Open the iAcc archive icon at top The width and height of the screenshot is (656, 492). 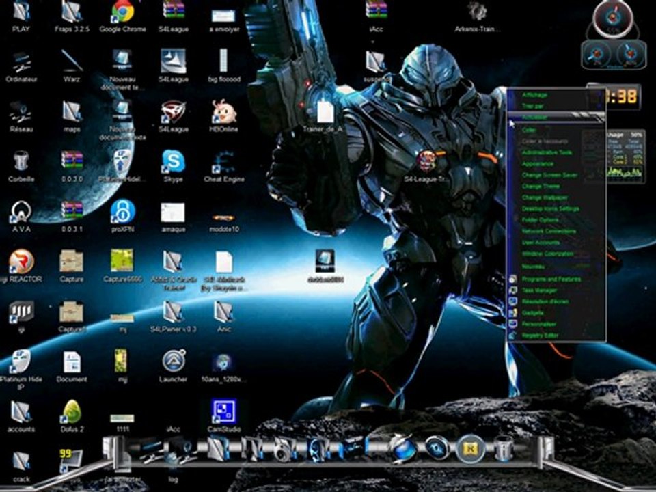pyautogui.click(x=376, y=16)
